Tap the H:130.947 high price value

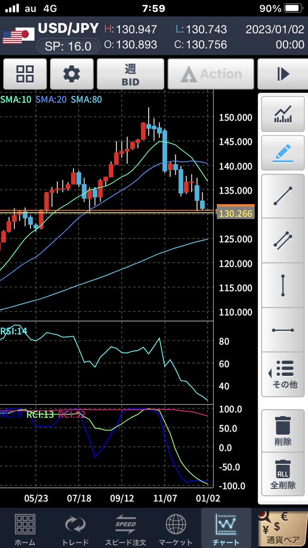(x=131, y=29)
